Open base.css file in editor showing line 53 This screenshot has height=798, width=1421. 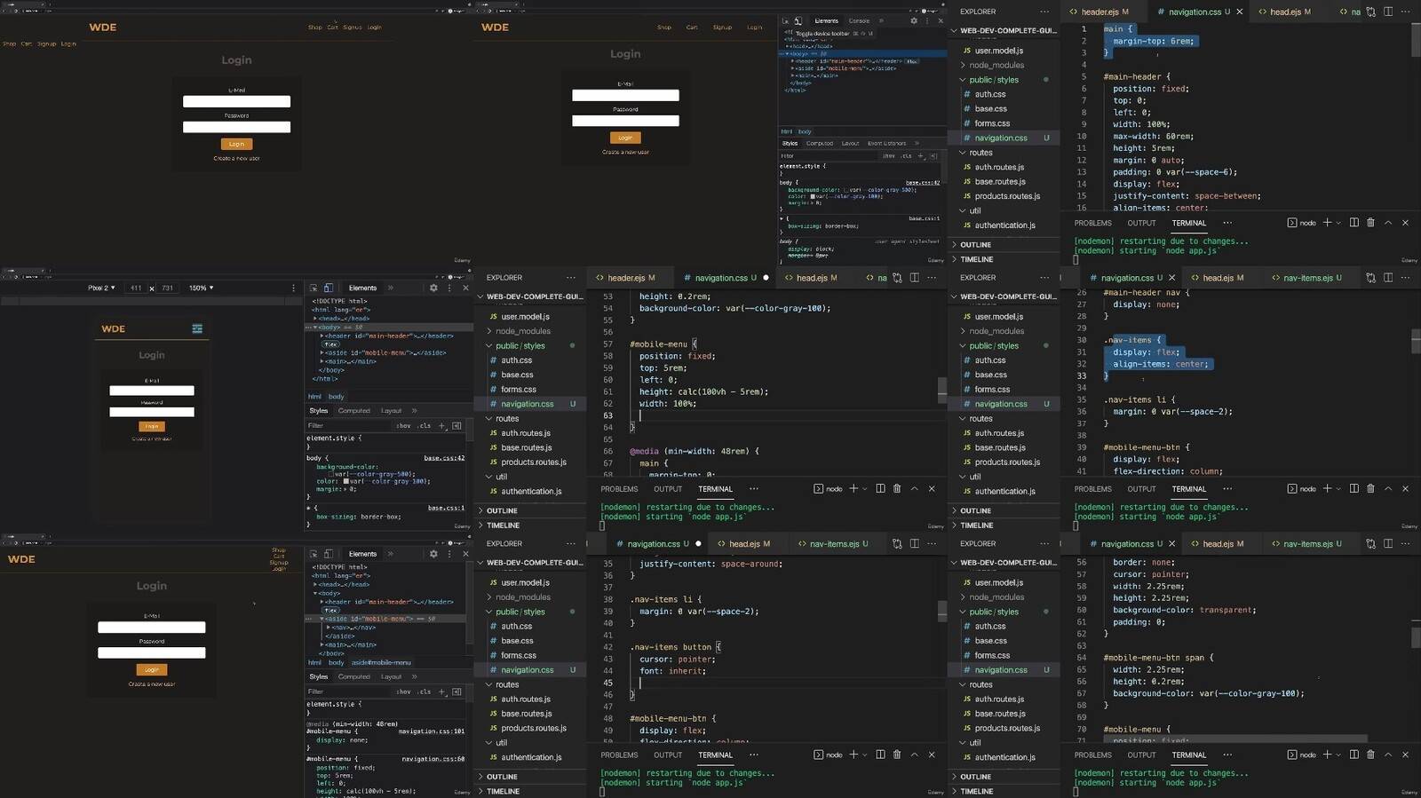point(516,375)
